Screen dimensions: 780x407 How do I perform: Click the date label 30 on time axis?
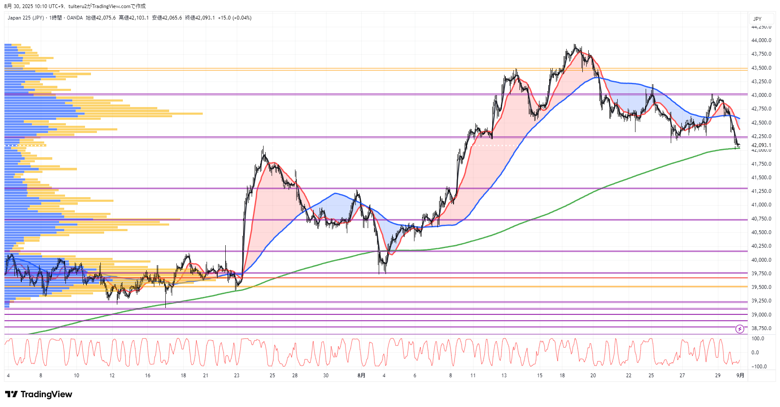[x=326, y=376]
